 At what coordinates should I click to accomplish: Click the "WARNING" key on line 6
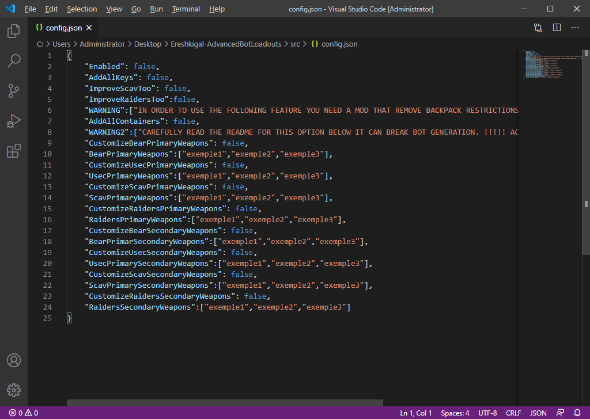tap(105, 110)
